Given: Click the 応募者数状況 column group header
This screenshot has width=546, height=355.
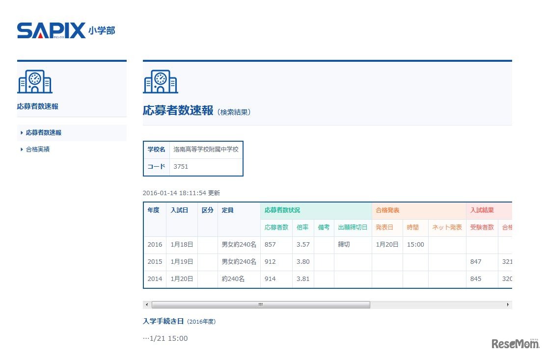Looking at the screenshot, I should point(282,210).
